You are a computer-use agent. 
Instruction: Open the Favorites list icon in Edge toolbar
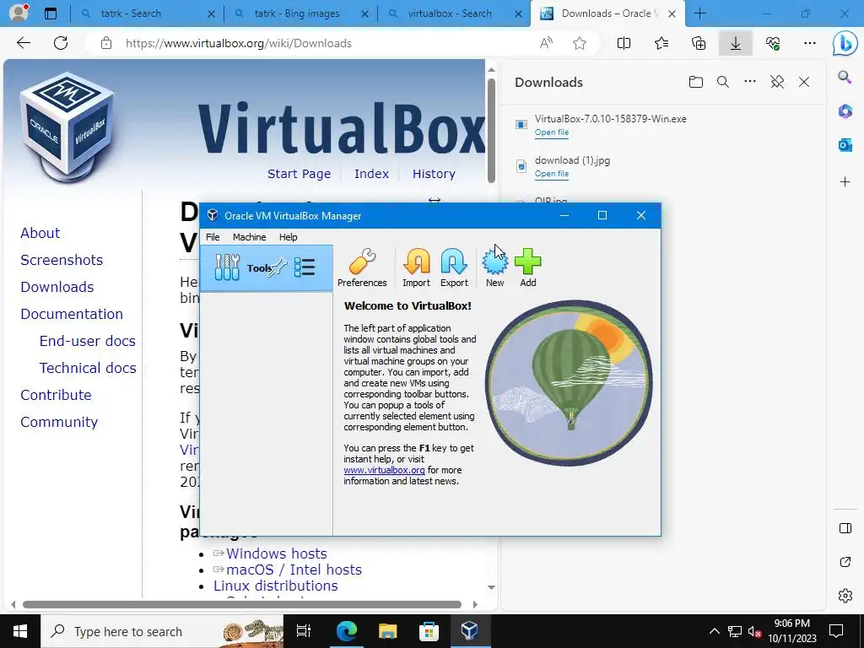(x=661, y=43)
